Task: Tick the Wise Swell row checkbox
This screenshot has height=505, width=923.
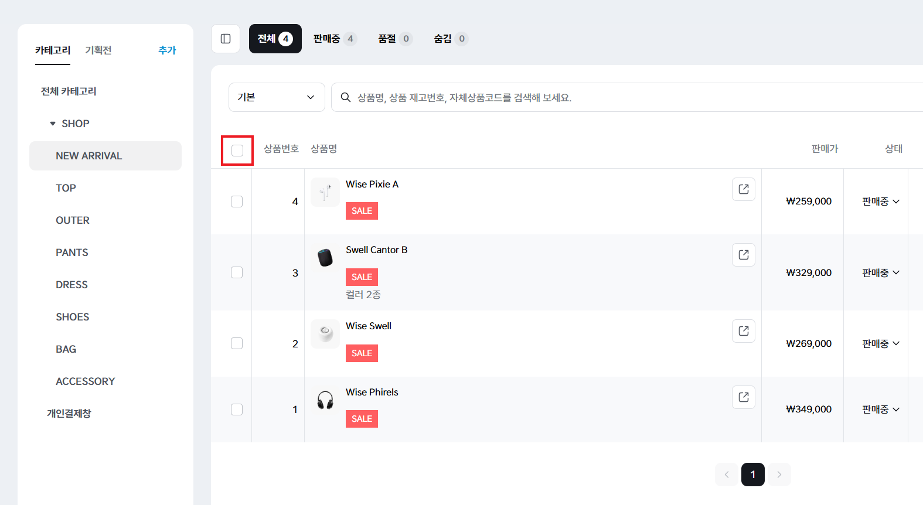Action: pos(237,343)
